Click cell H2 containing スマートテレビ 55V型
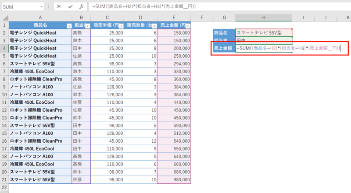 [x=263, y=33]
